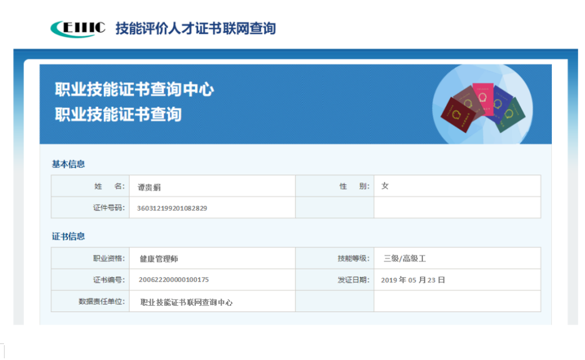Select the 健康管理师 occupation value
The width and height of the screenshot is (585, 360).
pos(159,259)
